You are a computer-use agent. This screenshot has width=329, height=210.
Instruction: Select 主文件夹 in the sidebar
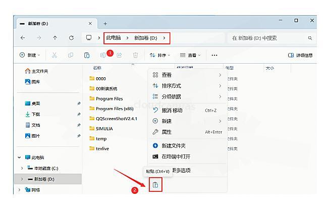click(36, 71)
